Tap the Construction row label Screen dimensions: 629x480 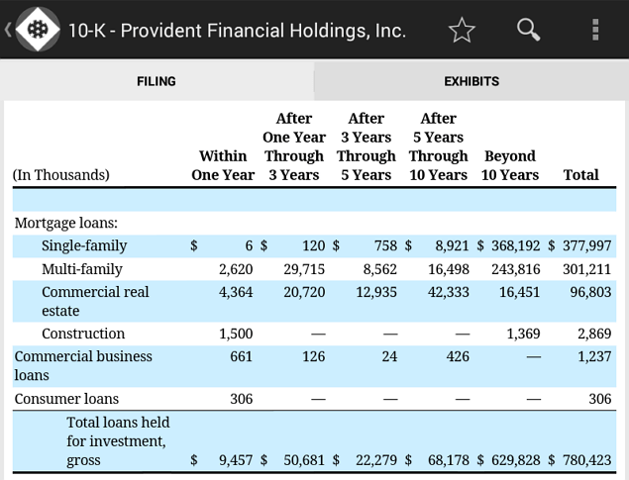(83, 334)
